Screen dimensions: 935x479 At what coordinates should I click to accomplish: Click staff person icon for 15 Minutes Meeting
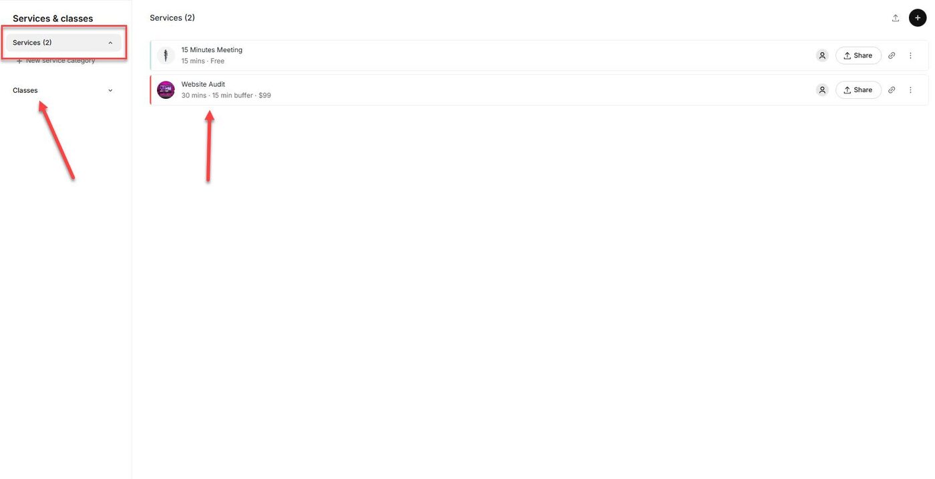tap(822, 55)
